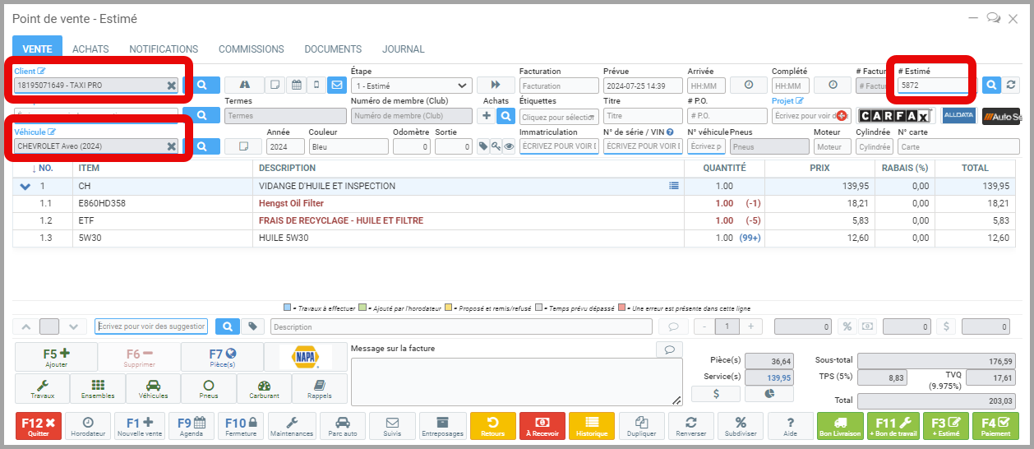Open the COMMISSIONS tab

[252, 49]
